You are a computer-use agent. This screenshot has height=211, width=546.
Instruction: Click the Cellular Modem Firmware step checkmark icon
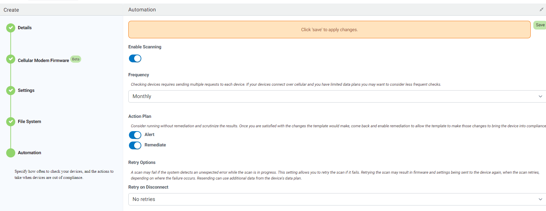11,59
